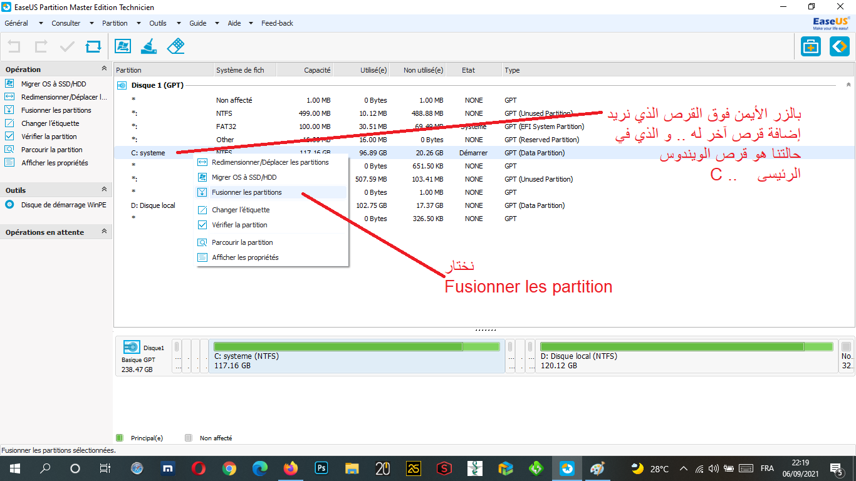This screenshot has width=856, height=481.
Task: Collapse the Opération panel section
Action: pyautogui.click(x=104, y=69)
